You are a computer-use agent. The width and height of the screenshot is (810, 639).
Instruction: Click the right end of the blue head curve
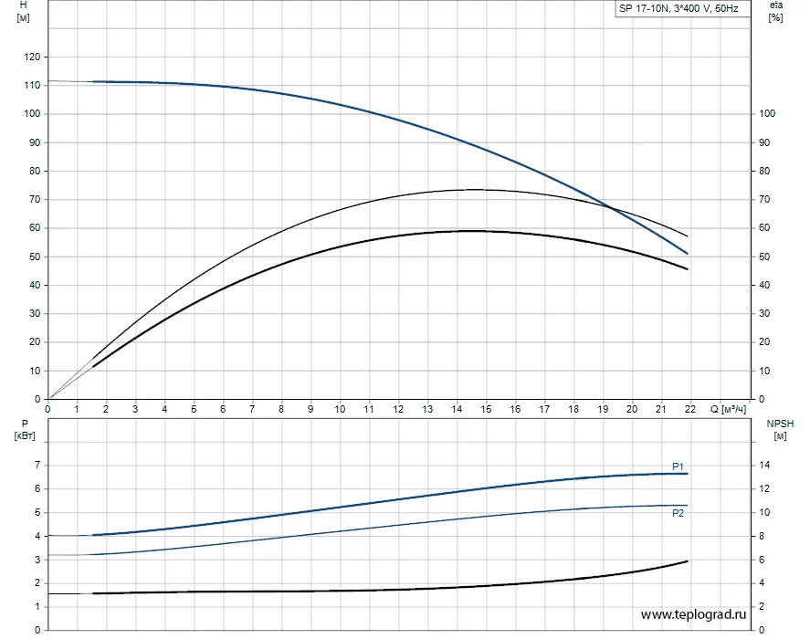tap(688, 254)
